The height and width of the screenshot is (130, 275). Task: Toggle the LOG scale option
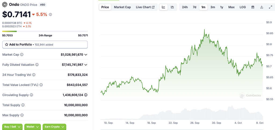[243, 7]
